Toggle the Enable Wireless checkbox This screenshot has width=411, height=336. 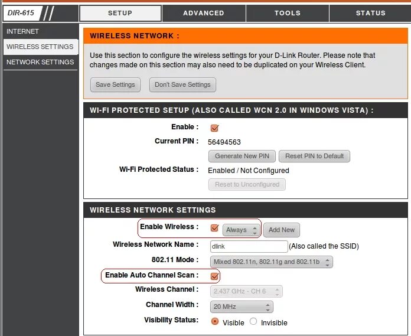tap(214, 228)
